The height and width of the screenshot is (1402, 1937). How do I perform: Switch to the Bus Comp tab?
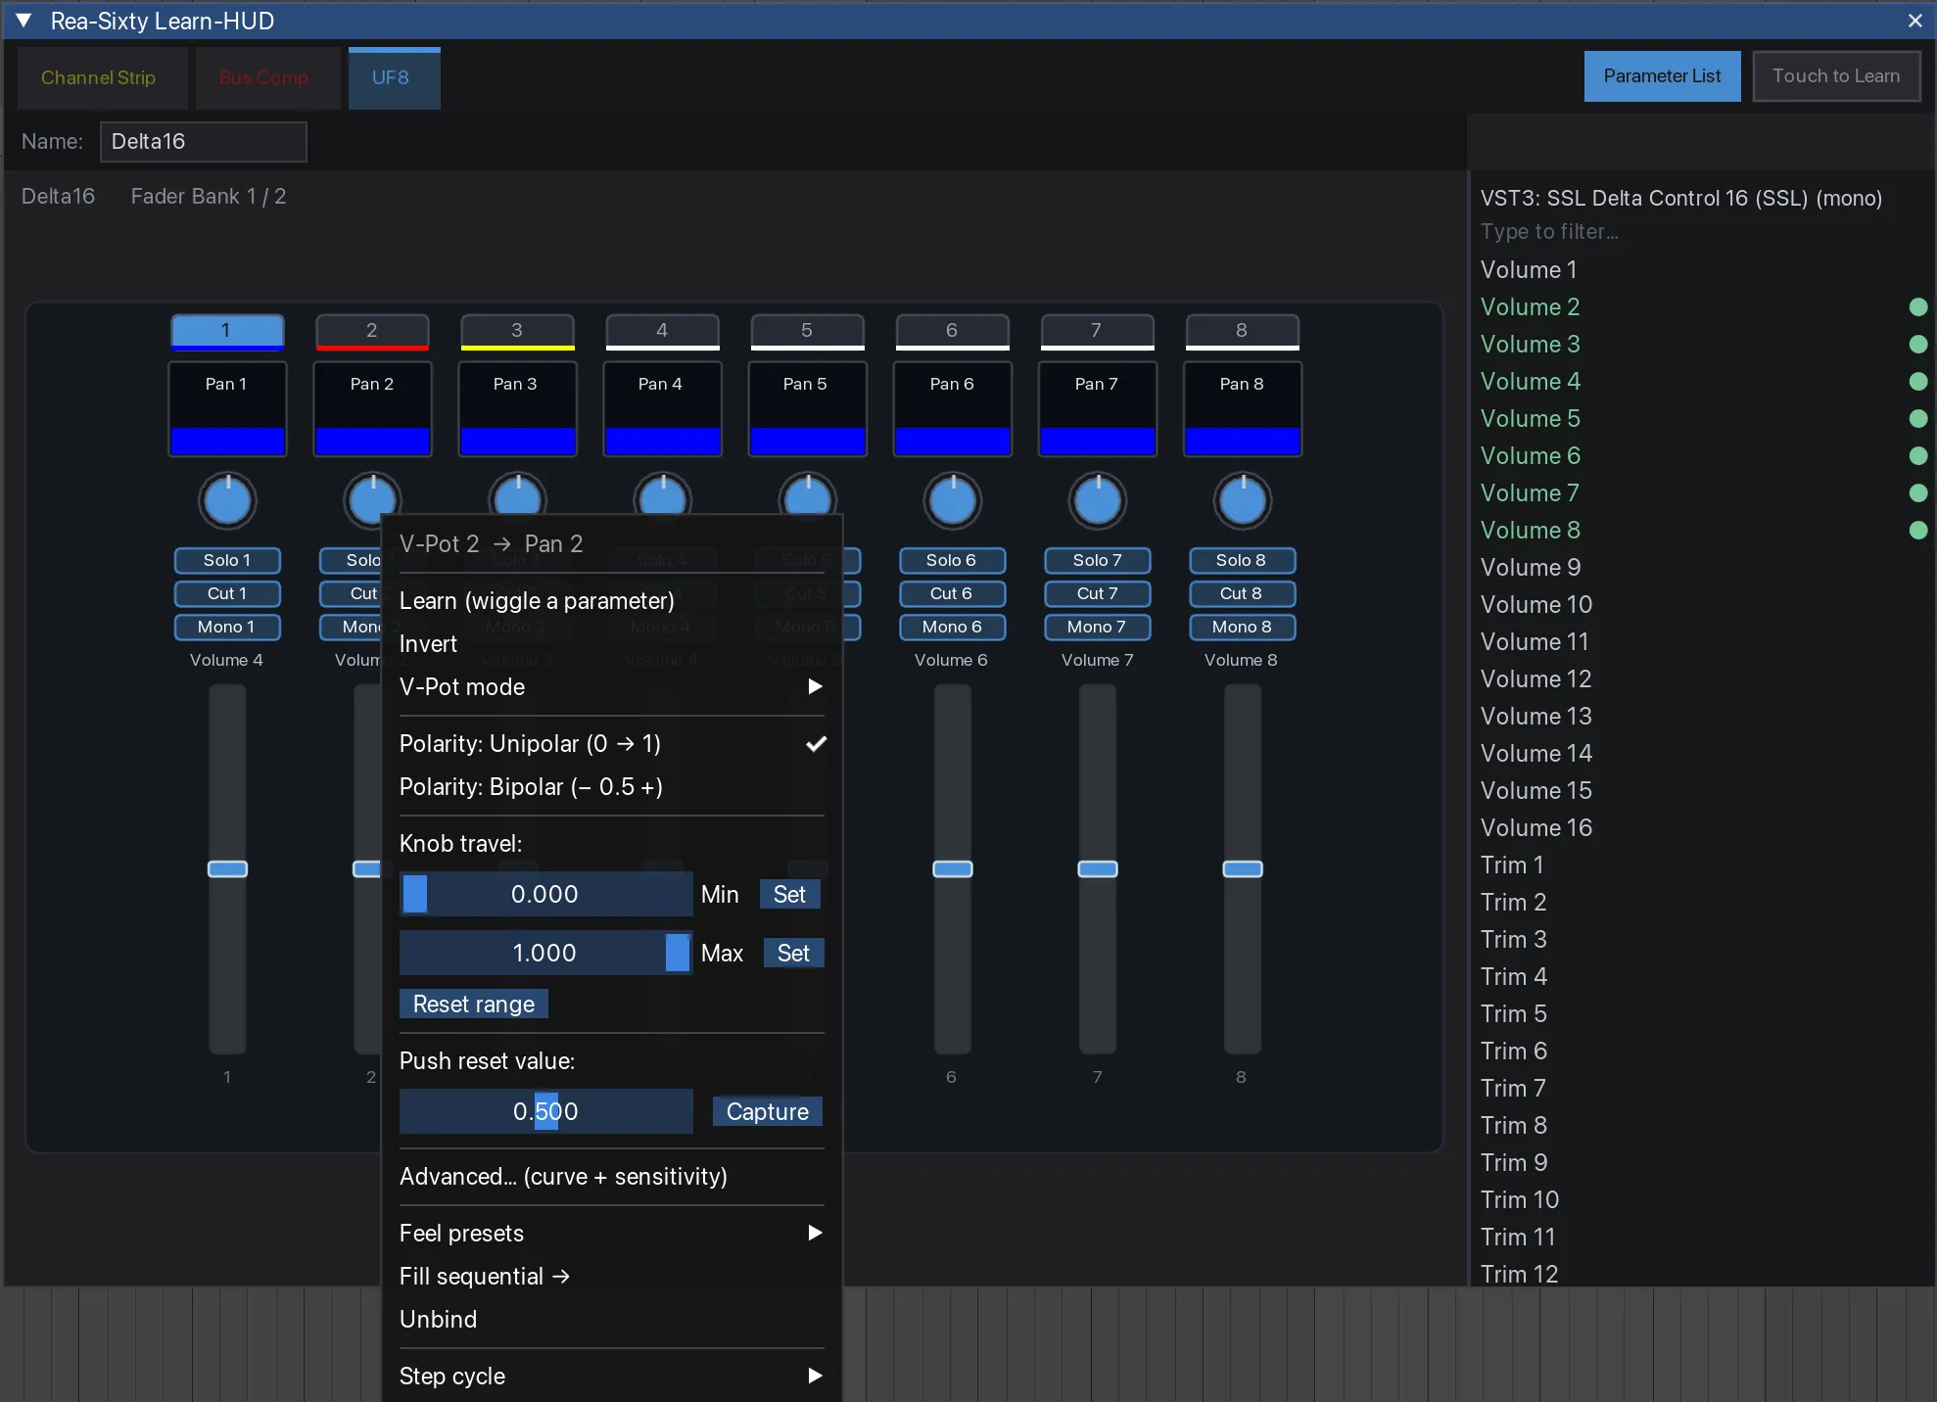pos(267,77)
